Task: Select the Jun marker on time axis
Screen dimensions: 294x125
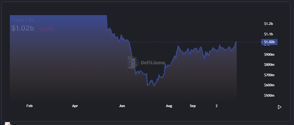Action: point(122,106)
